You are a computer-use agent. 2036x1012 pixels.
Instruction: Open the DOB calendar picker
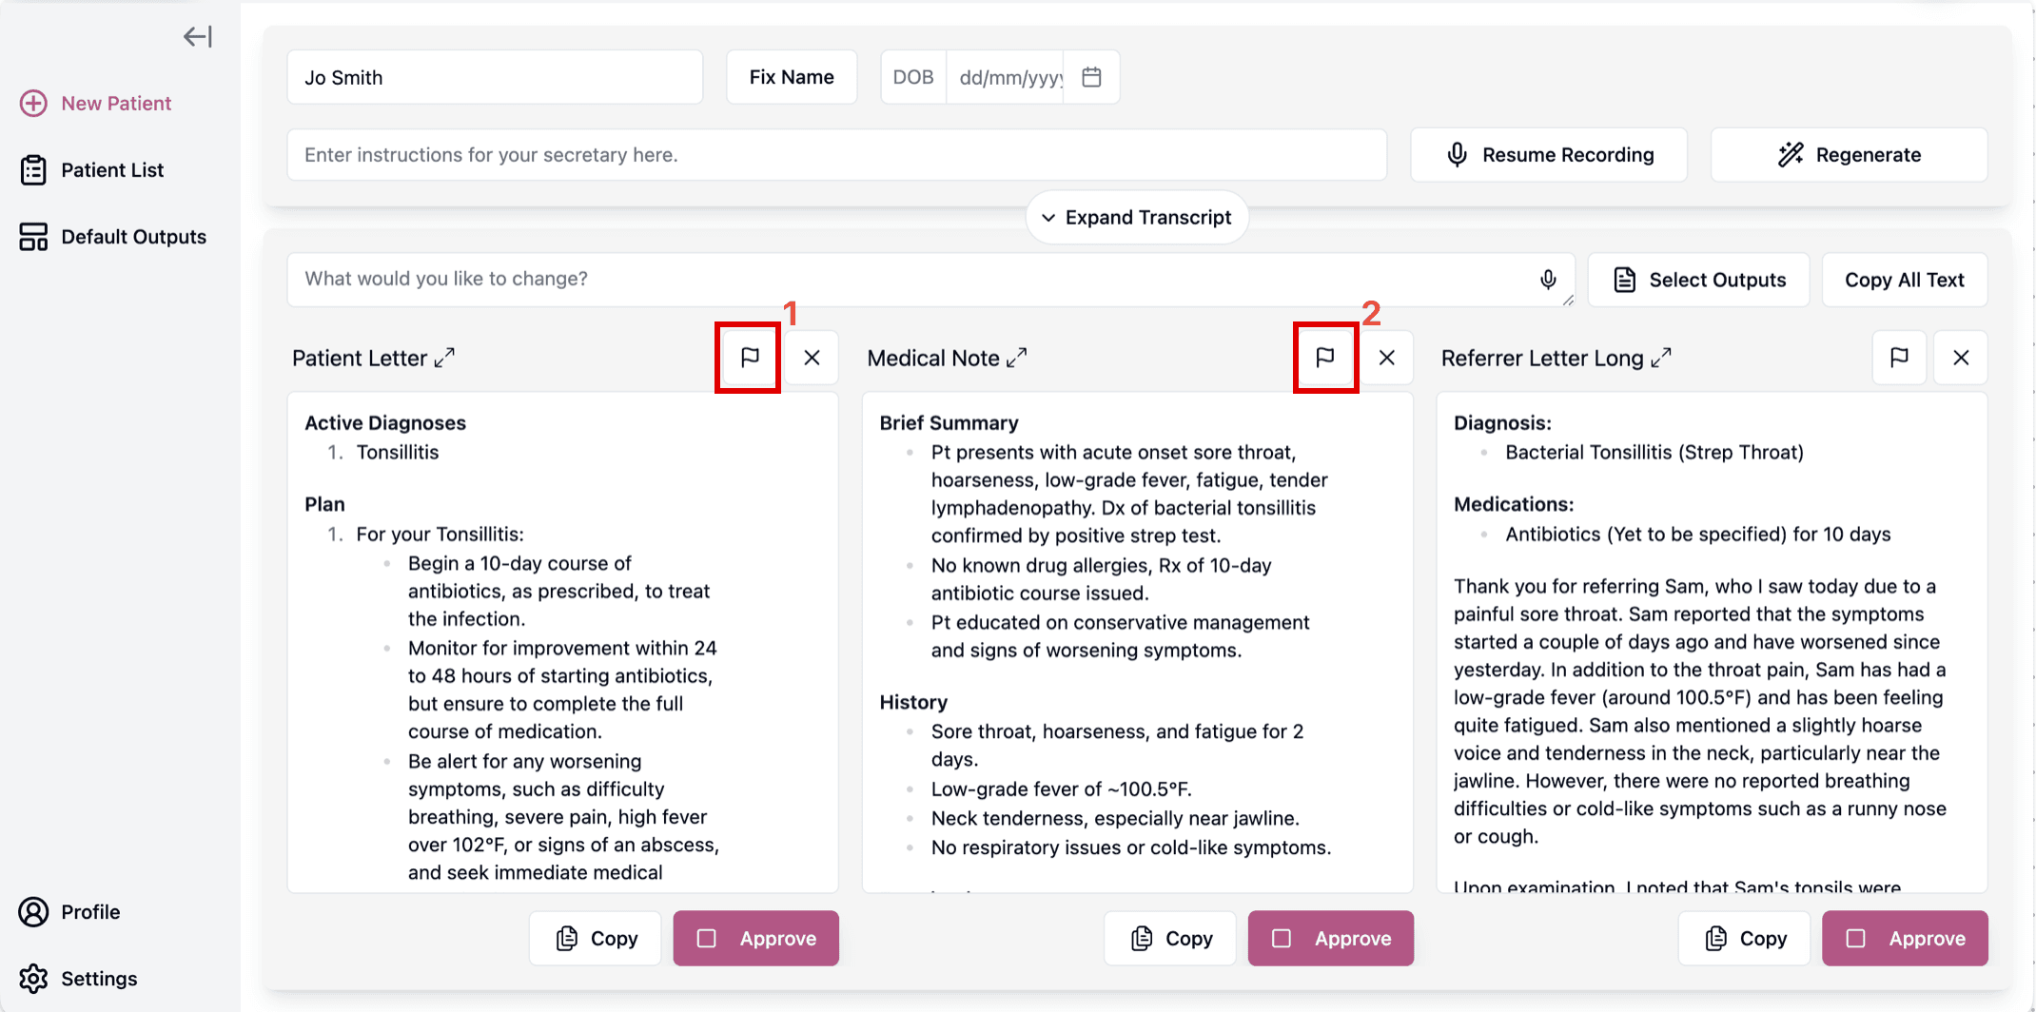click(1091, 77)
